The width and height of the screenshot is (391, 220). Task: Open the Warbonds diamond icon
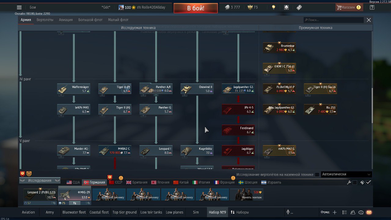pos(286,7)
